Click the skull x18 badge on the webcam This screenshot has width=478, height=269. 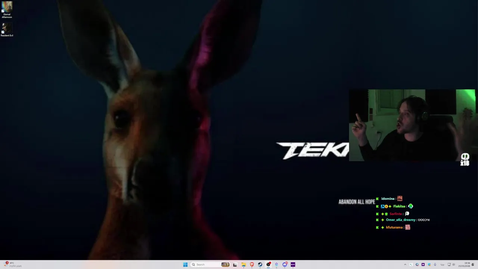click(x=465, y=160)
